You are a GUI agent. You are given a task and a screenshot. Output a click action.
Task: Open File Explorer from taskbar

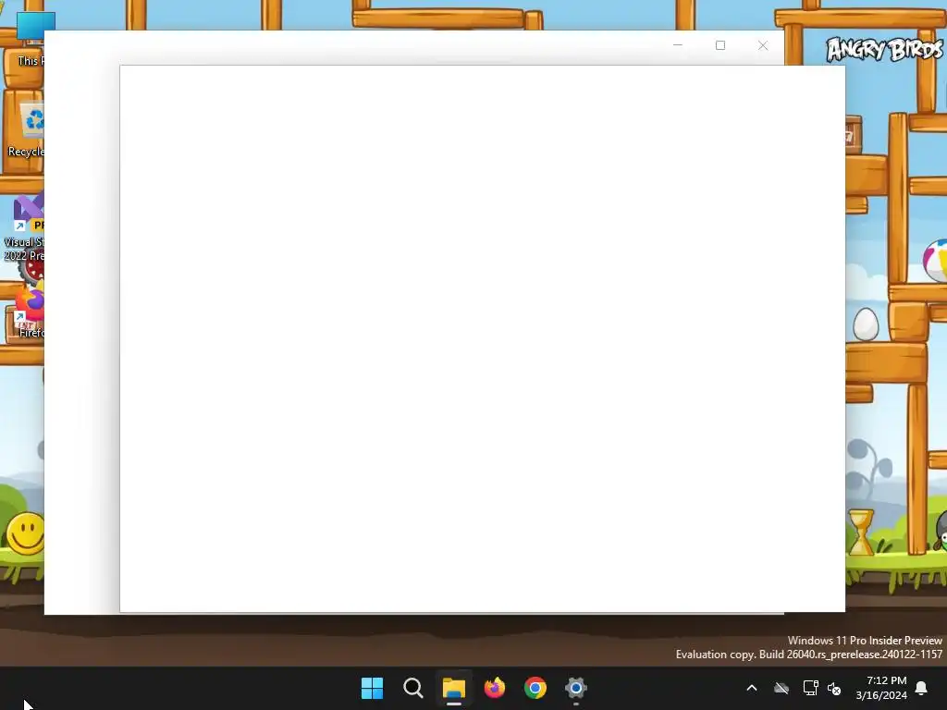[453, 688]
